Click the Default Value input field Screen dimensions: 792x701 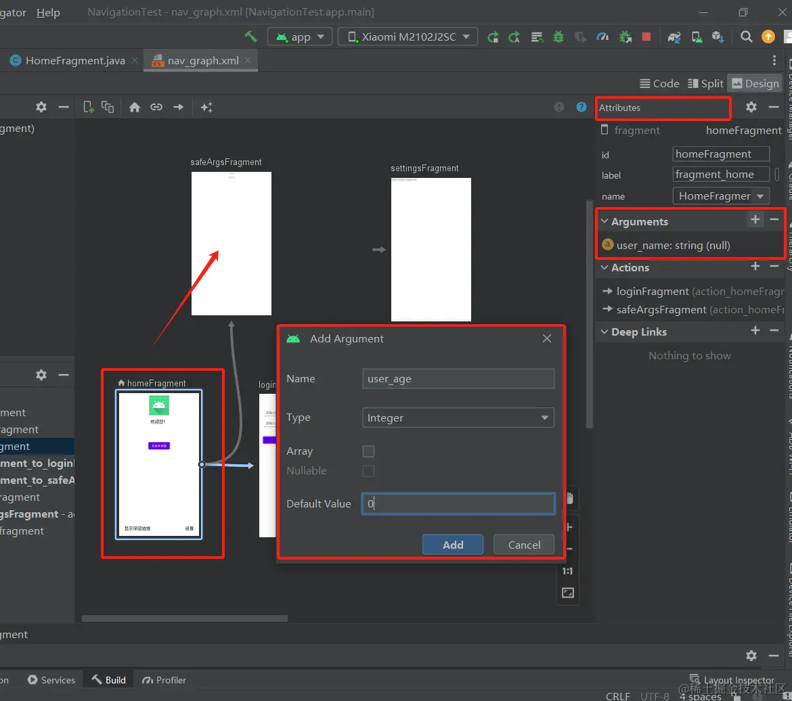458,504
